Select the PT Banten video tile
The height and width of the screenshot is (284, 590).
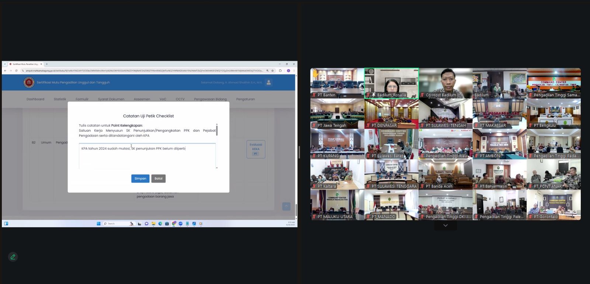point(337,83)
